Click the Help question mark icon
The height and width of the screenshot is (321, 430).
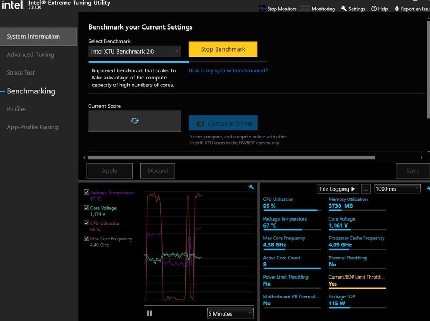point(374,9)
